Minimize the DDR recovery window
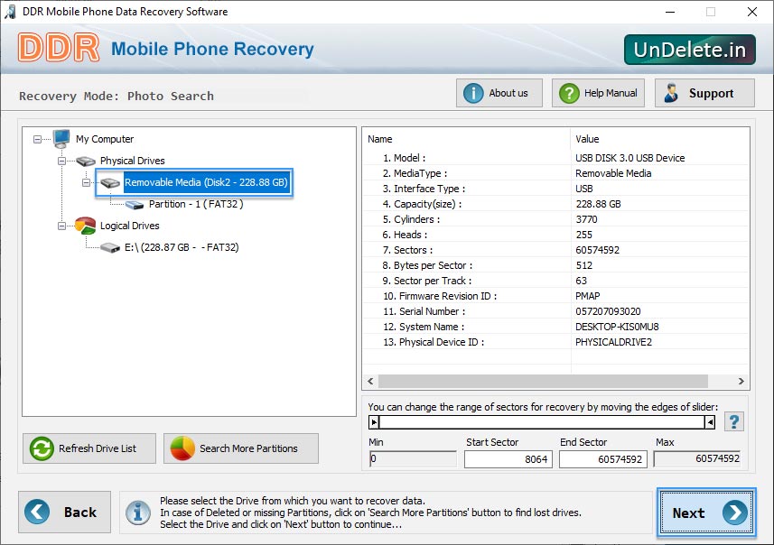 point(670,12)
